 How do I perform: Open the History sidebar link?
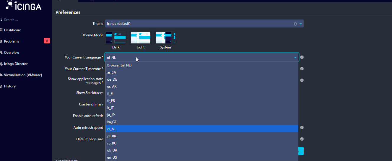10,86
